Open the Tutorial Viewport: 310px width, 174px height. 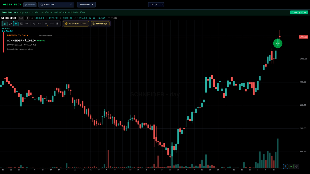(x=30, y=4)
